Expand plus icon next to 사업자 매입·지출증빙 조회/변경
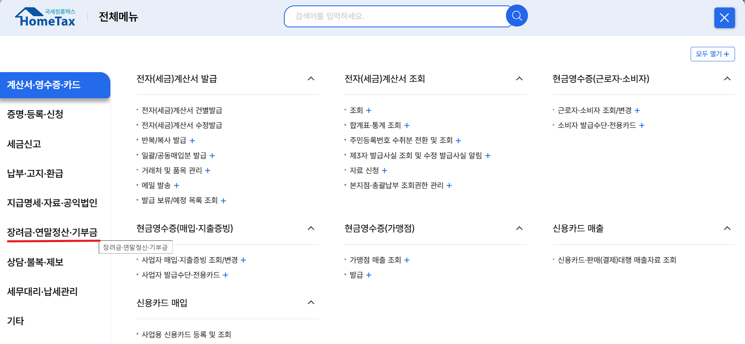This screenshot has height=344, width=745. click(x=243, y=260)
